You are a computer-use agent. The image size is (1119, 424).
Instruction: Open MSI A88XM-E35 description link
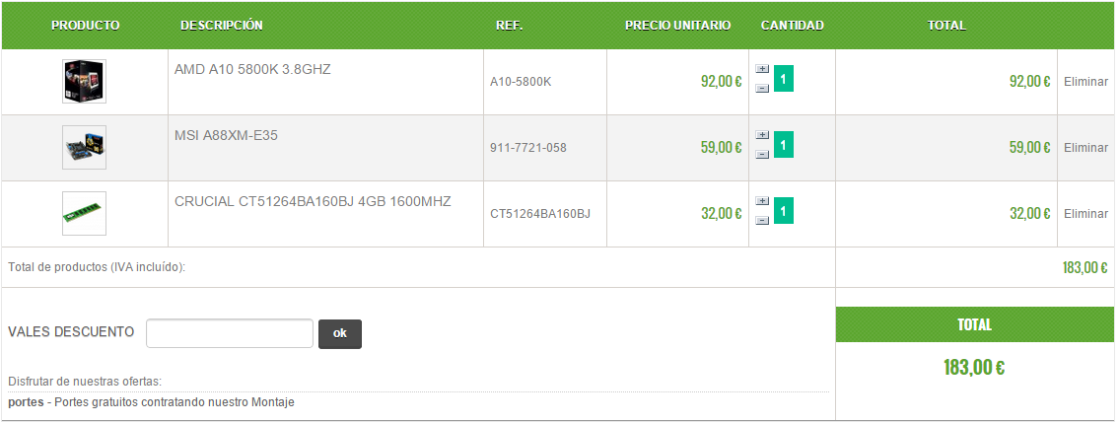coord(226,136)
